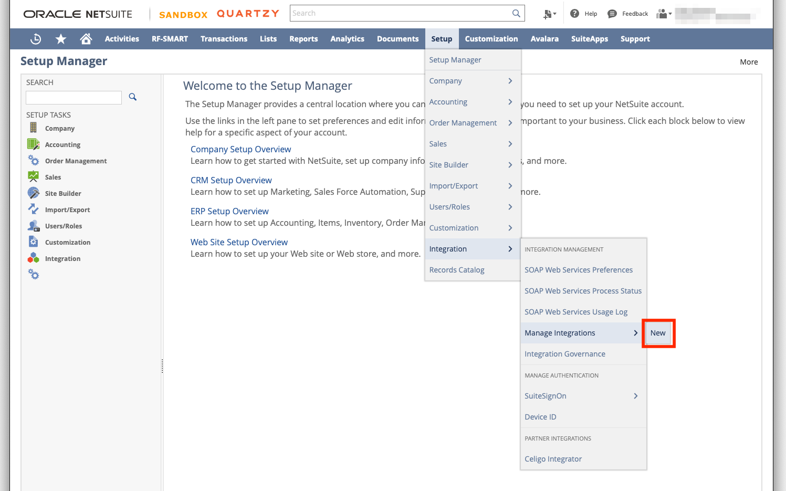Open the Lists menu
Viewport: 786px width, 491px height.
[x=268, y=39]
